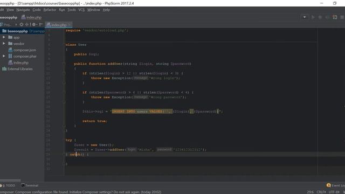The height and width of the screenshot is (194, 345).
Task: Open the Navigate menu
Action: point(23,10)
